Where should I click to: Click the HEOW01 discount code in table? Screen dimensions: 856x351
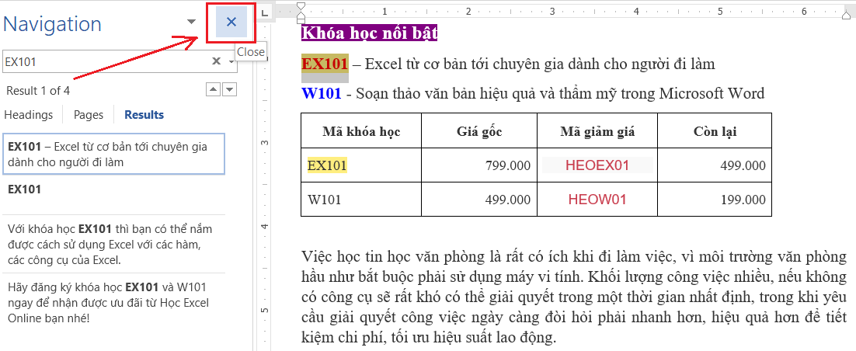597,200
